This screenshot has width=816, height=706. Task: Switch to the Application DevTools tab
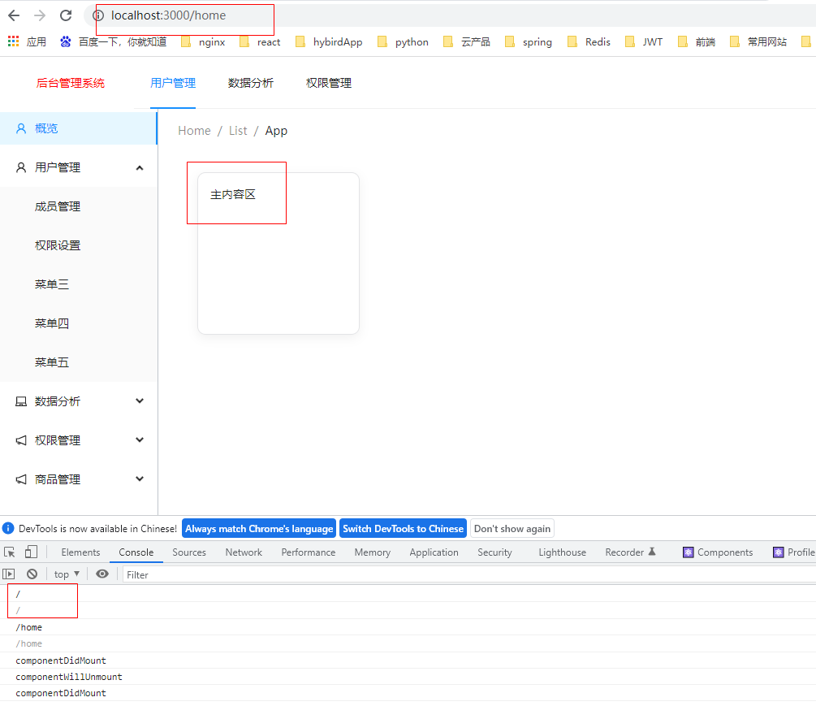(x=434, y=552)
